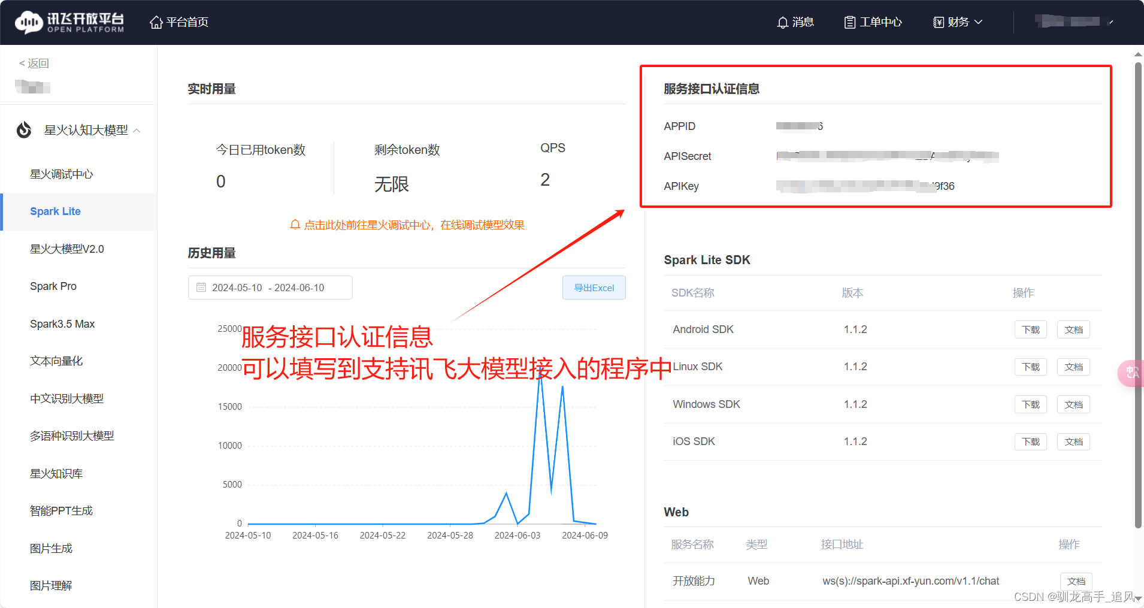Click the APISecret value
The width and height of the screenshot is (1144, 608).
tap(888, 156)
